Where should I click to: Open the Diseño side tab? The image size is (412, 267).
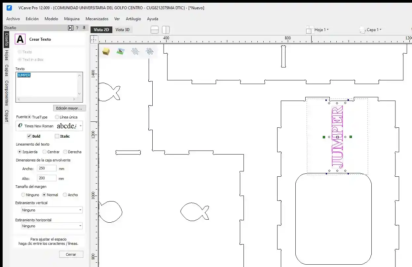[7, 39]
